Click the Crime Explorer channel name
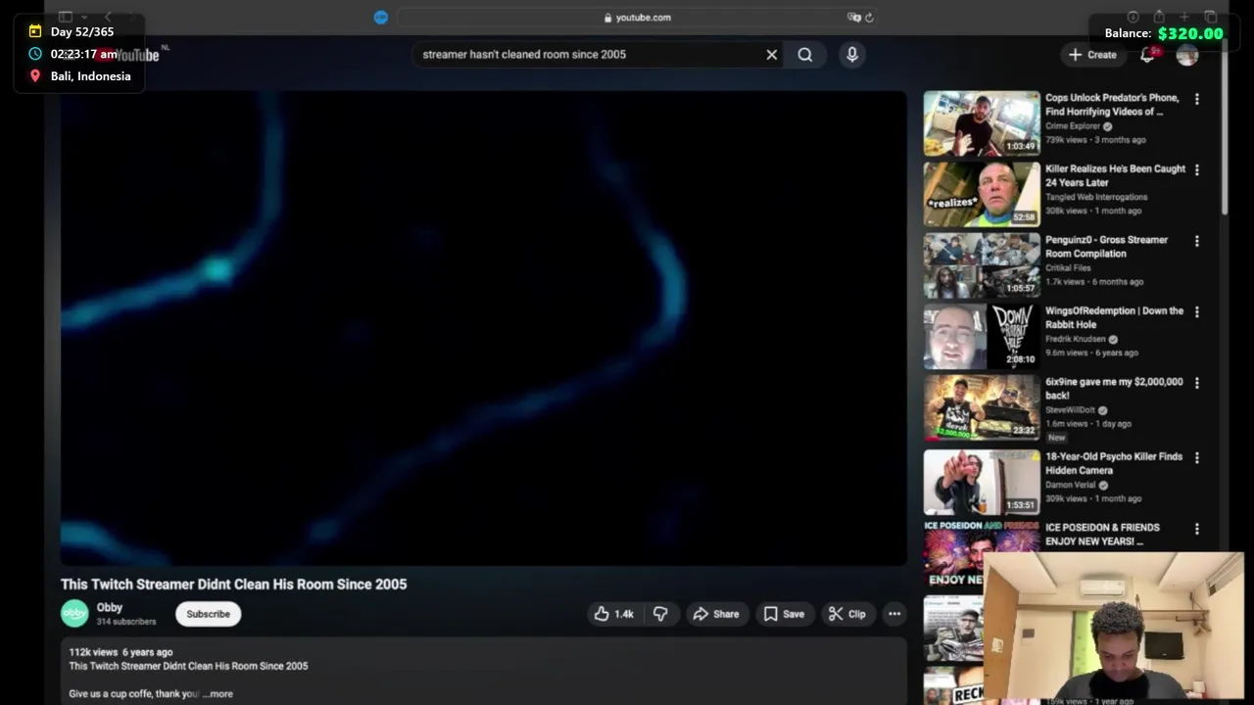Screen dimensions: 1254x705 pos(1073,126)
